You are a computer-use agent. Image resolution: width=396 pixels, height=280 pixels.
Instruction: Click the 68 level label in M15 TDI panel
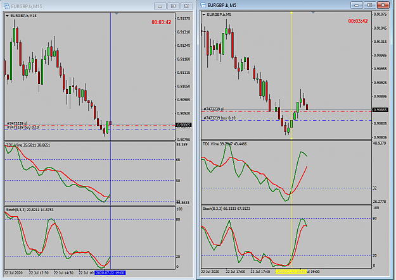click(178, 160)
